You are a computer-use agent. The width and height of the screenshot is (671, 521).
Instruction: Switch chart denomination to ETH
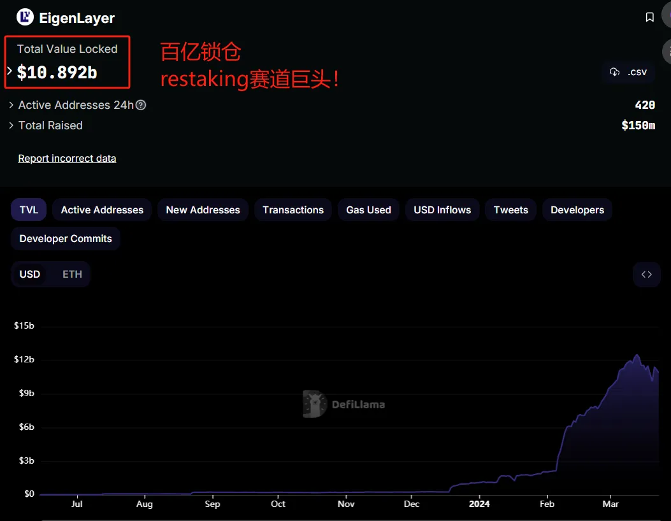coord(72,274)
